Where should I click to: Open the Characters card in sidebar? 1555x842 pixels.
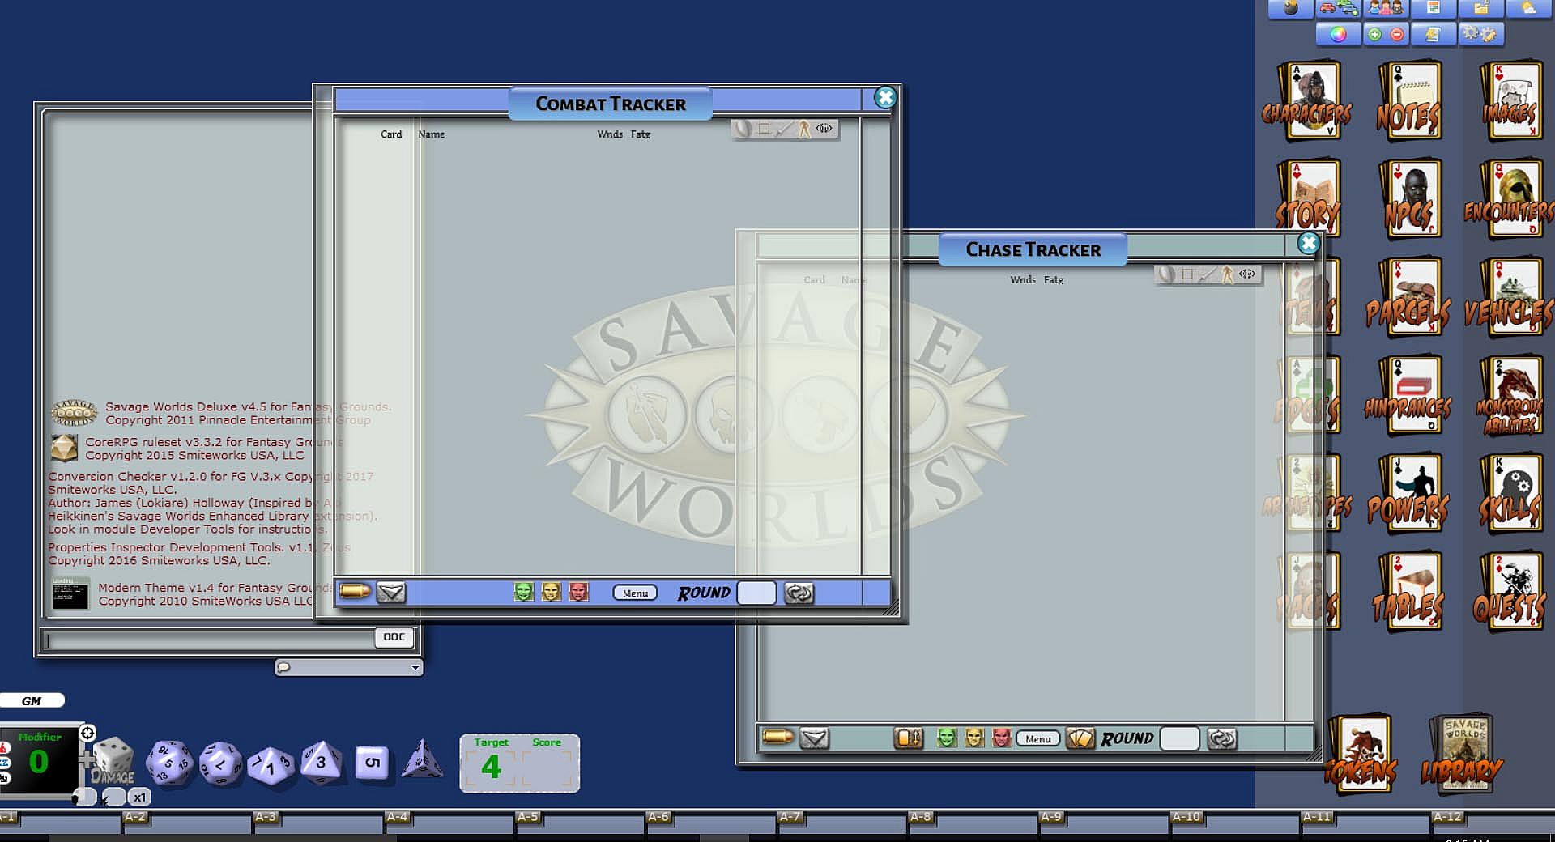(x=1308, y=101)
